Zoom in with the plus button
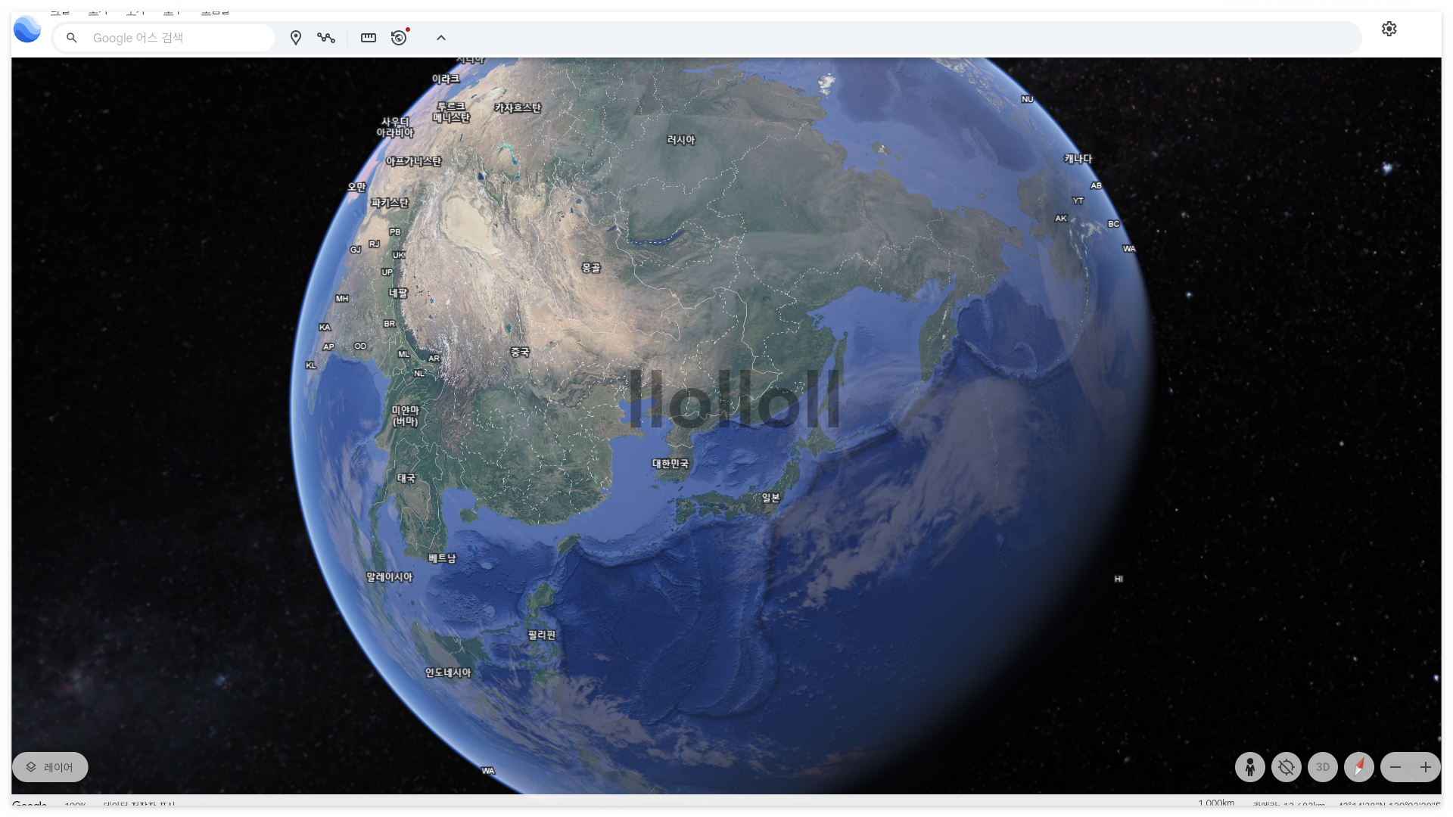The width and height of the screenshot is (1453, 817). pos(1426,767)
